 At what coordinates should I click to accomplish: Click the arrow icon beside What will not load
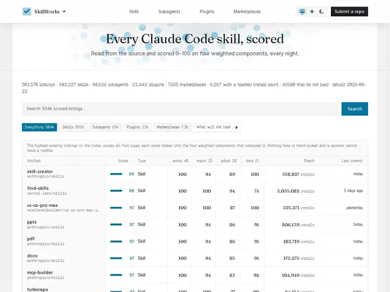pos(236,127)
